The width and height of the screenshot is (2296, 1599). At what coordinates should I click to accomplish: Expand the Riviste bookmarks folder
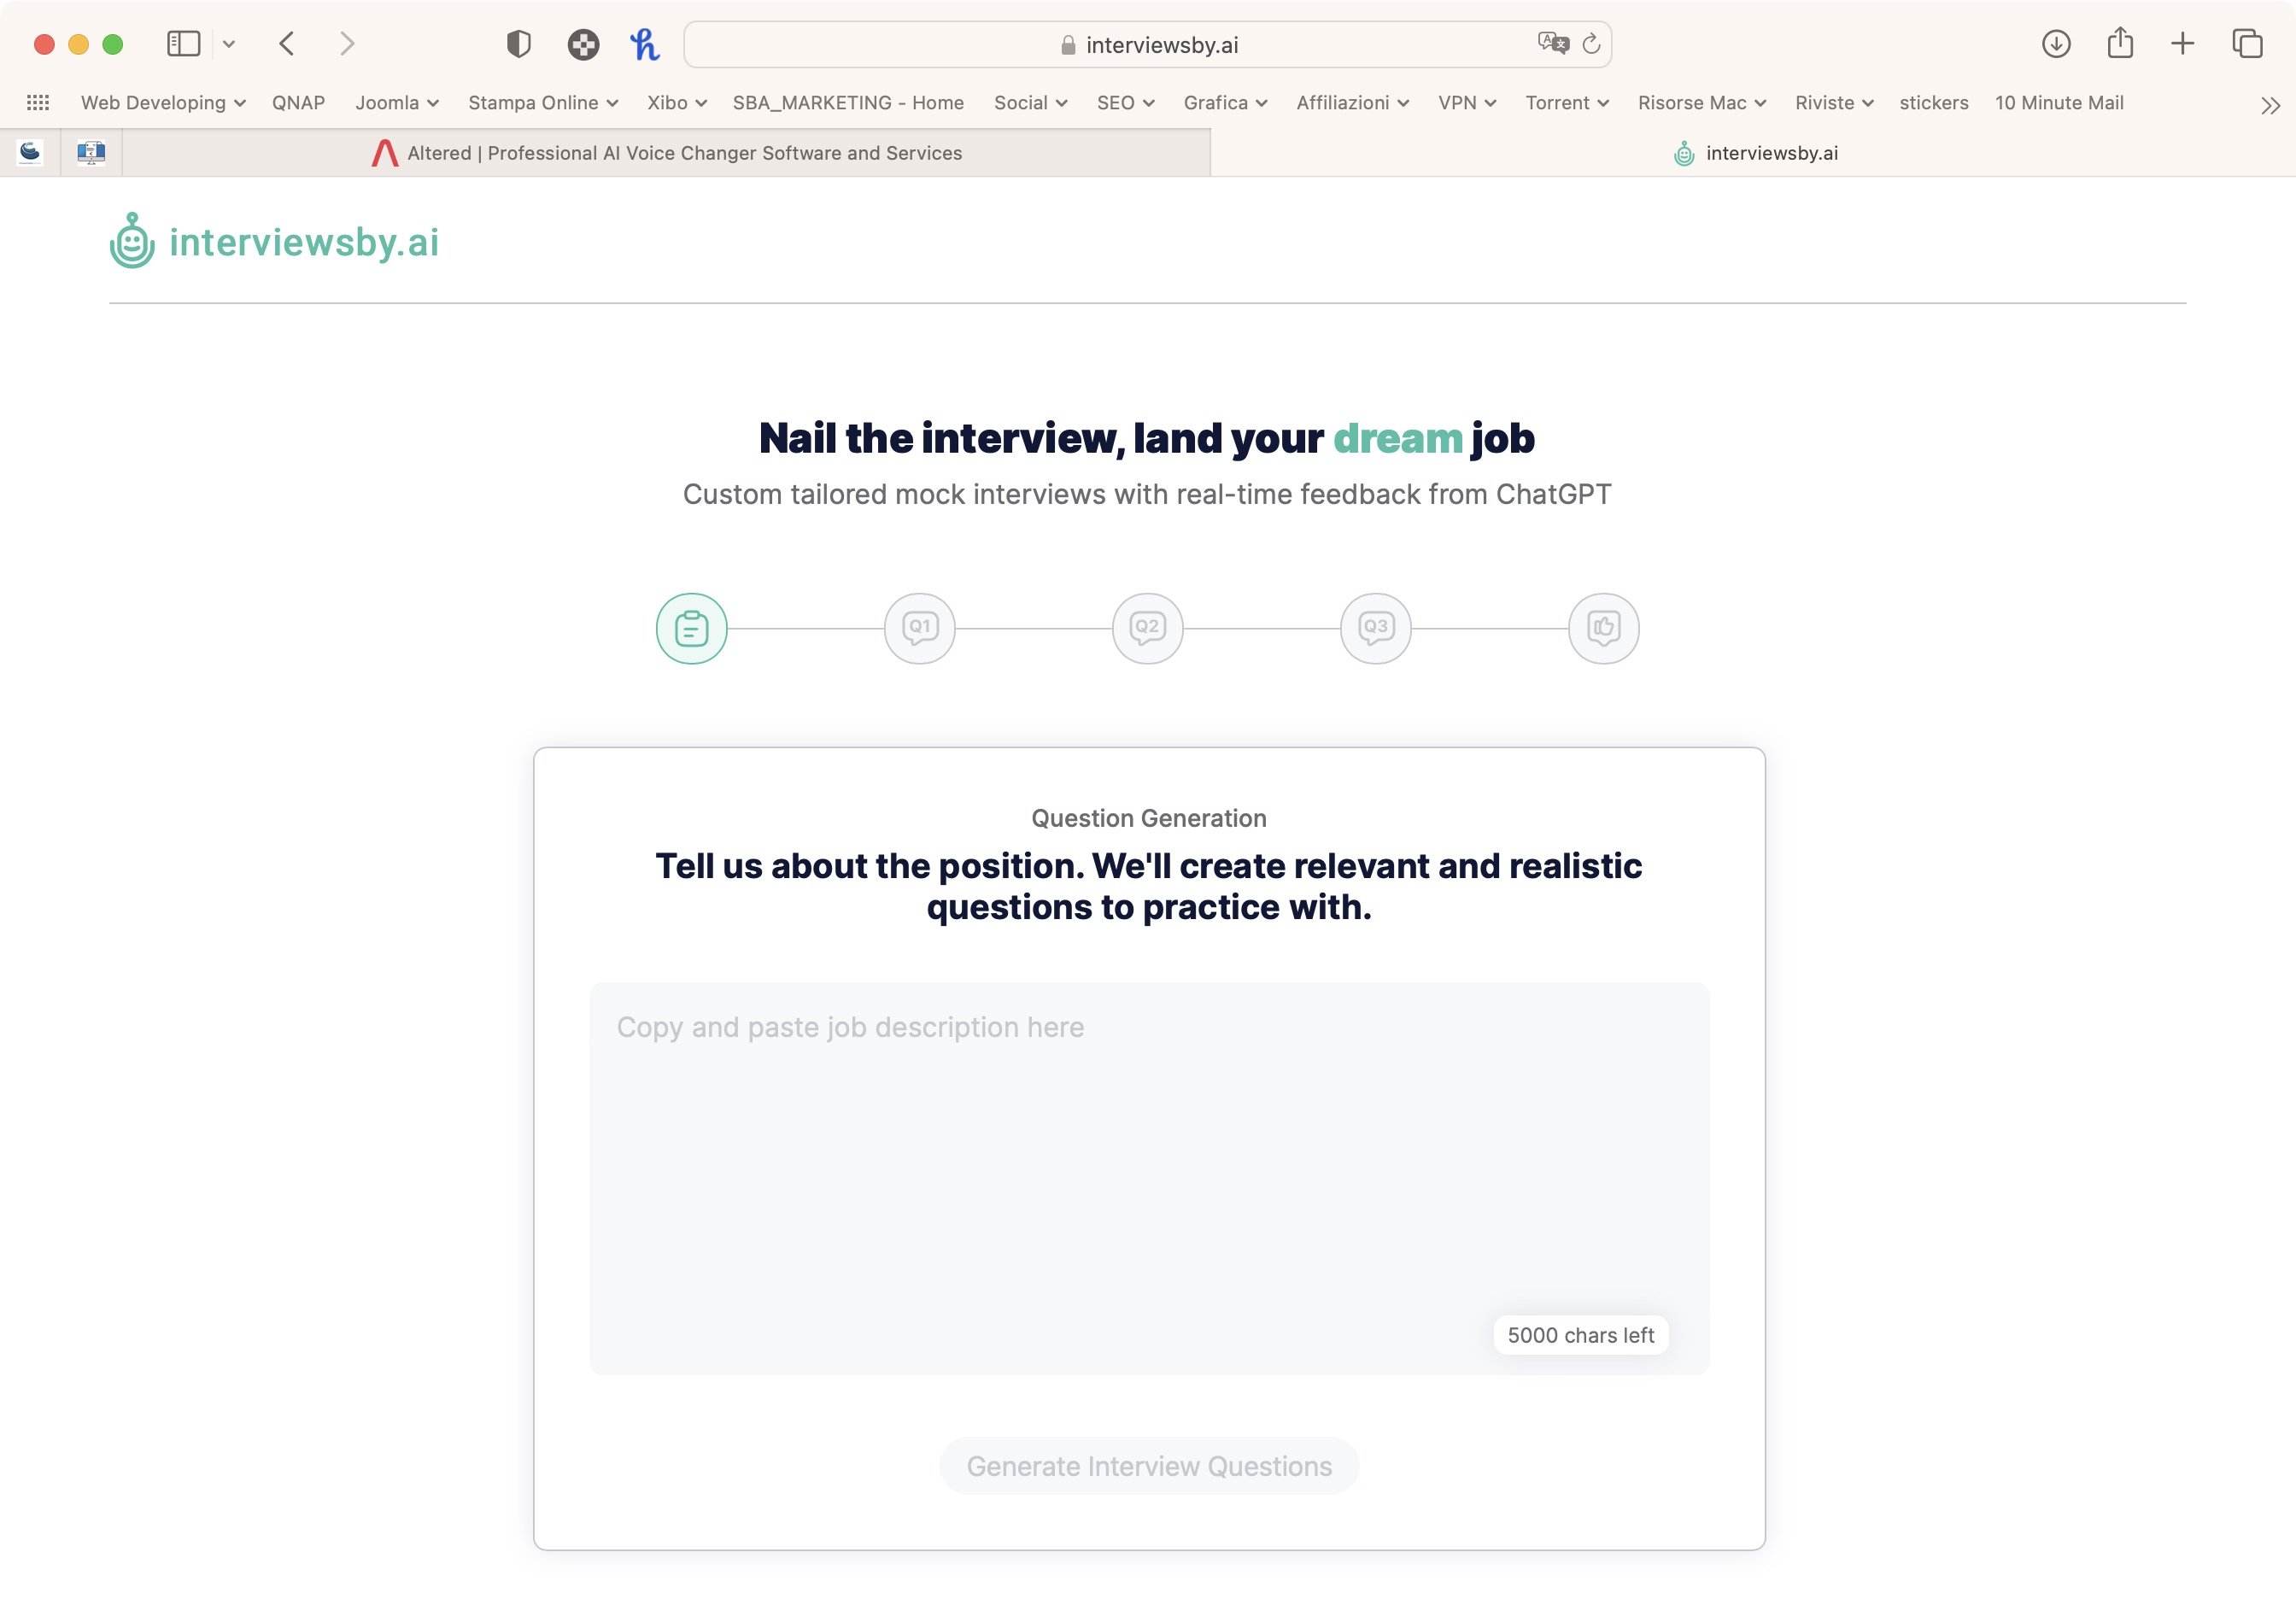point(1833,102)
